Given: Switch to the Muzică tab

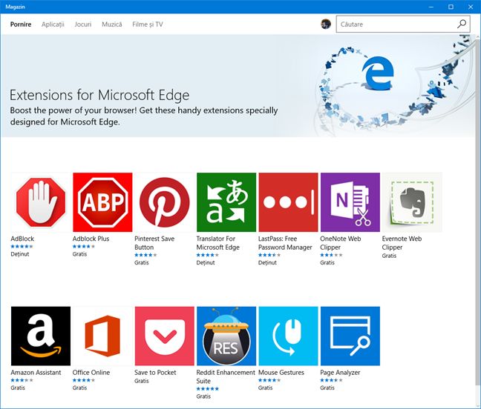Looking at the screenshot, I should click(x=112, y=24).
